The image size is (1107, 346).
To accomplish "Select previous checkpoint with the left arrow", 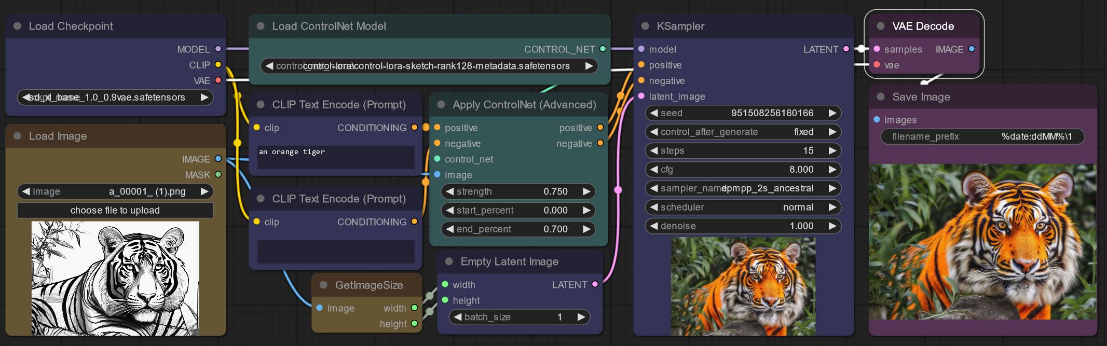I will (26, 97).
